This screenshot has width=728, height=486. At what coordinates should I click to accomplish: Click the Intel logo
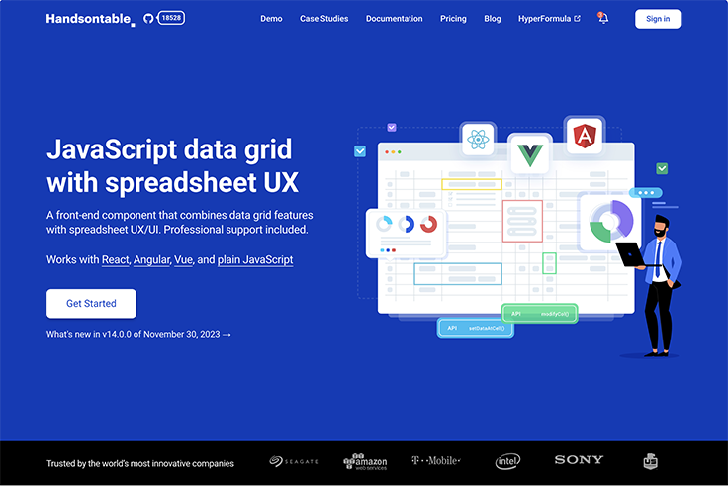click(x=507, y=461)
